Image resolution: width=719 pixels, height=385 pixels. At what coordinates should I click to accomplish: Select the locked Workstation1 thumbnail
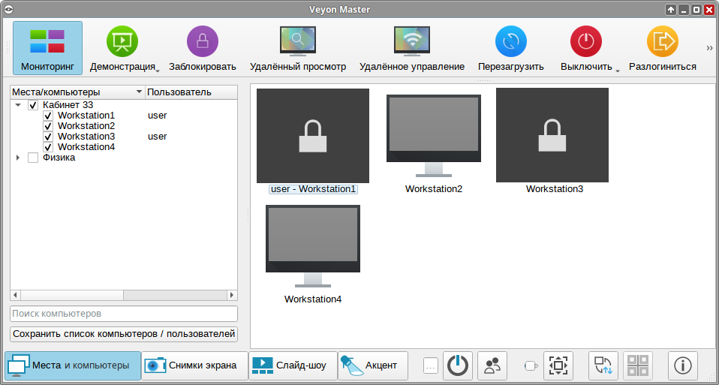pyautogui.click(x=313, y=136)
